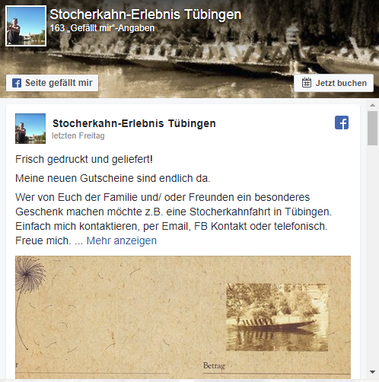Click the scrollbar down arrow
This screenshot has height=382, width=379.
point(372,372)
